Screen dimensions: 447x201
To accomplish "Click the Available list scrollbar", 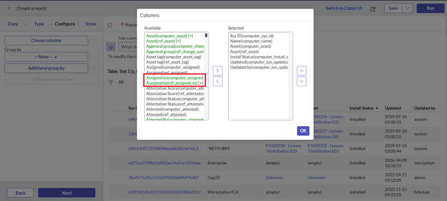I will click(x=206, y=36).
